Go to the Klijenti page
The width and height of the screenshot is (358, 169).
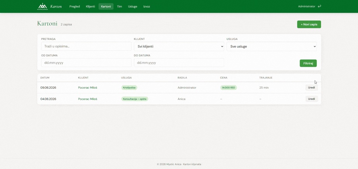coord(90,6)
